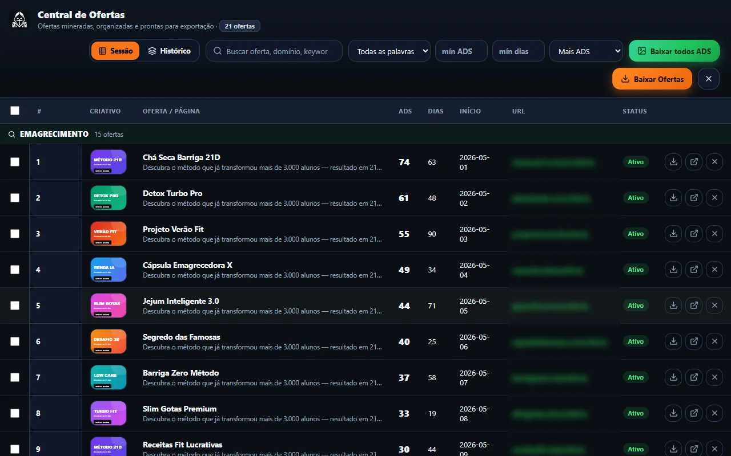Select the Jejum Inteligente 3.0 checkbox
This screenshot has width=731, height=456.
[x=15, y=306]
